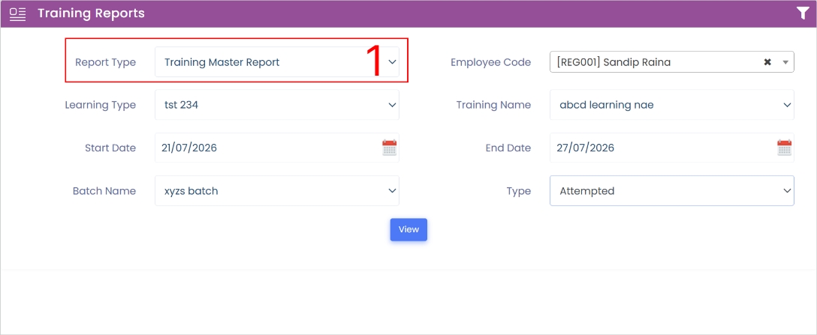Open the End Date calendar picker
Viewport: 817px width, 335px height.
pos(784,148)
